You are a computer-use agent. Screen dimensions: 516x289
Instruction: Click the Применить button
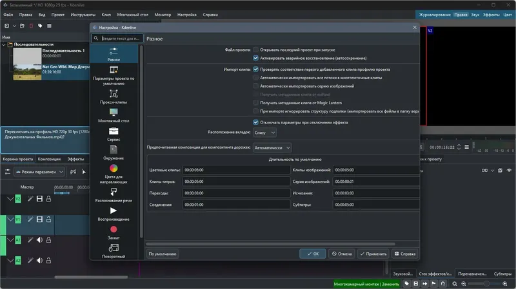pos(373,254)
